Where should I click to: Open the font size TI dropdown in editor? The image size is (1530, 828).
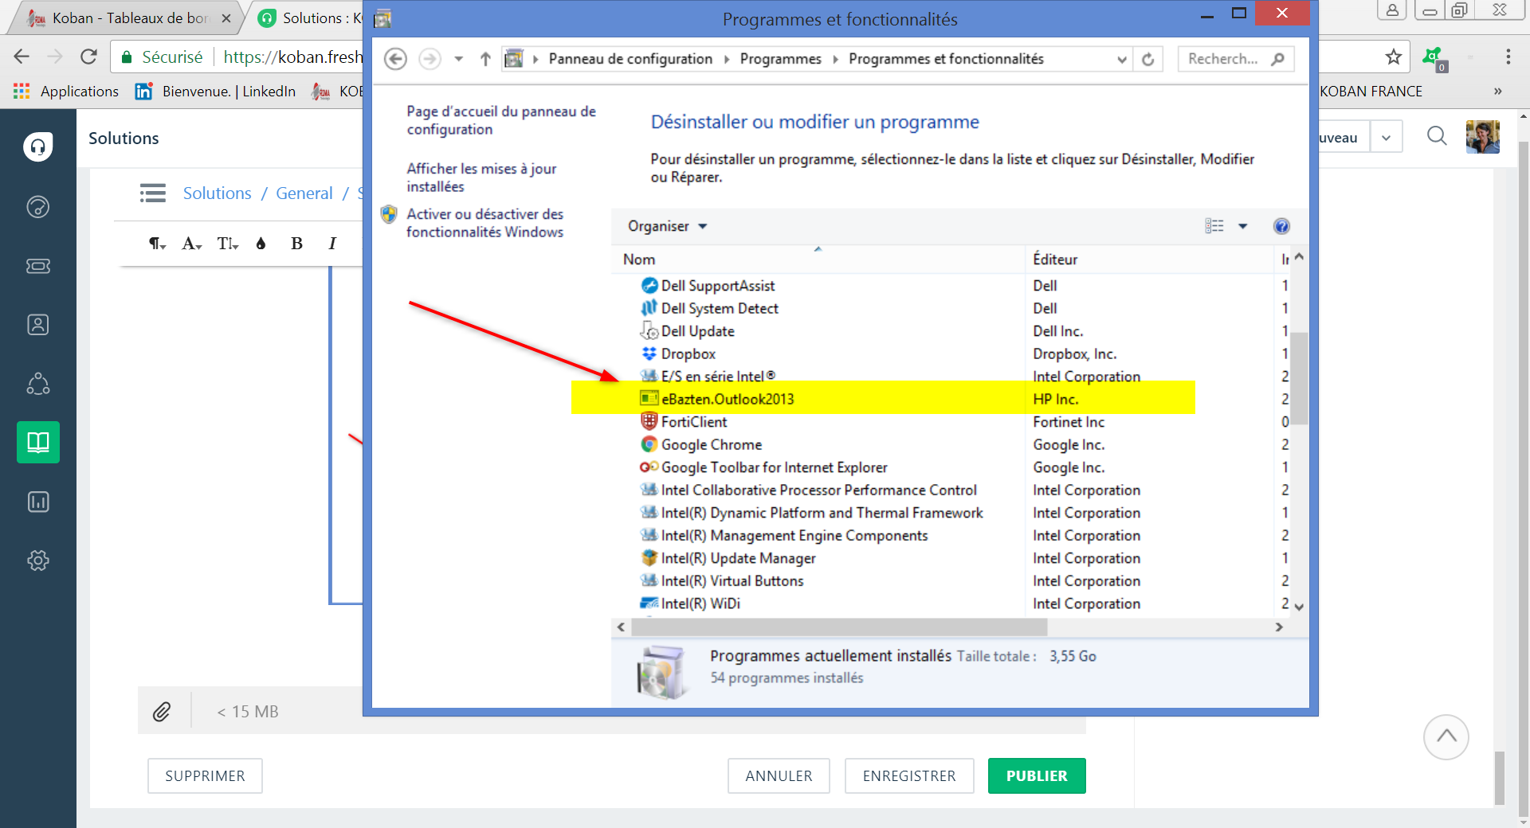point(227,244)
